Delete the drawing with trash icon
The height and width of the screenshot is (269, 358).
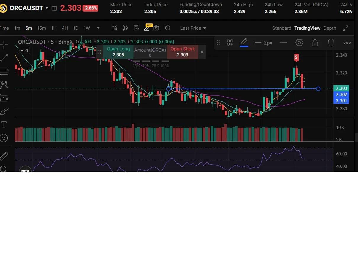pos(331,43)
